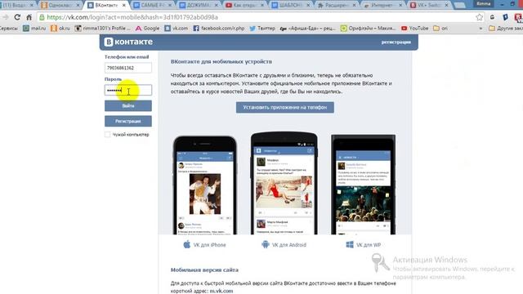Viewport: 523px width, 294px height.
Task: Open the Твиттер bookmark
Action: pos(262,29)
